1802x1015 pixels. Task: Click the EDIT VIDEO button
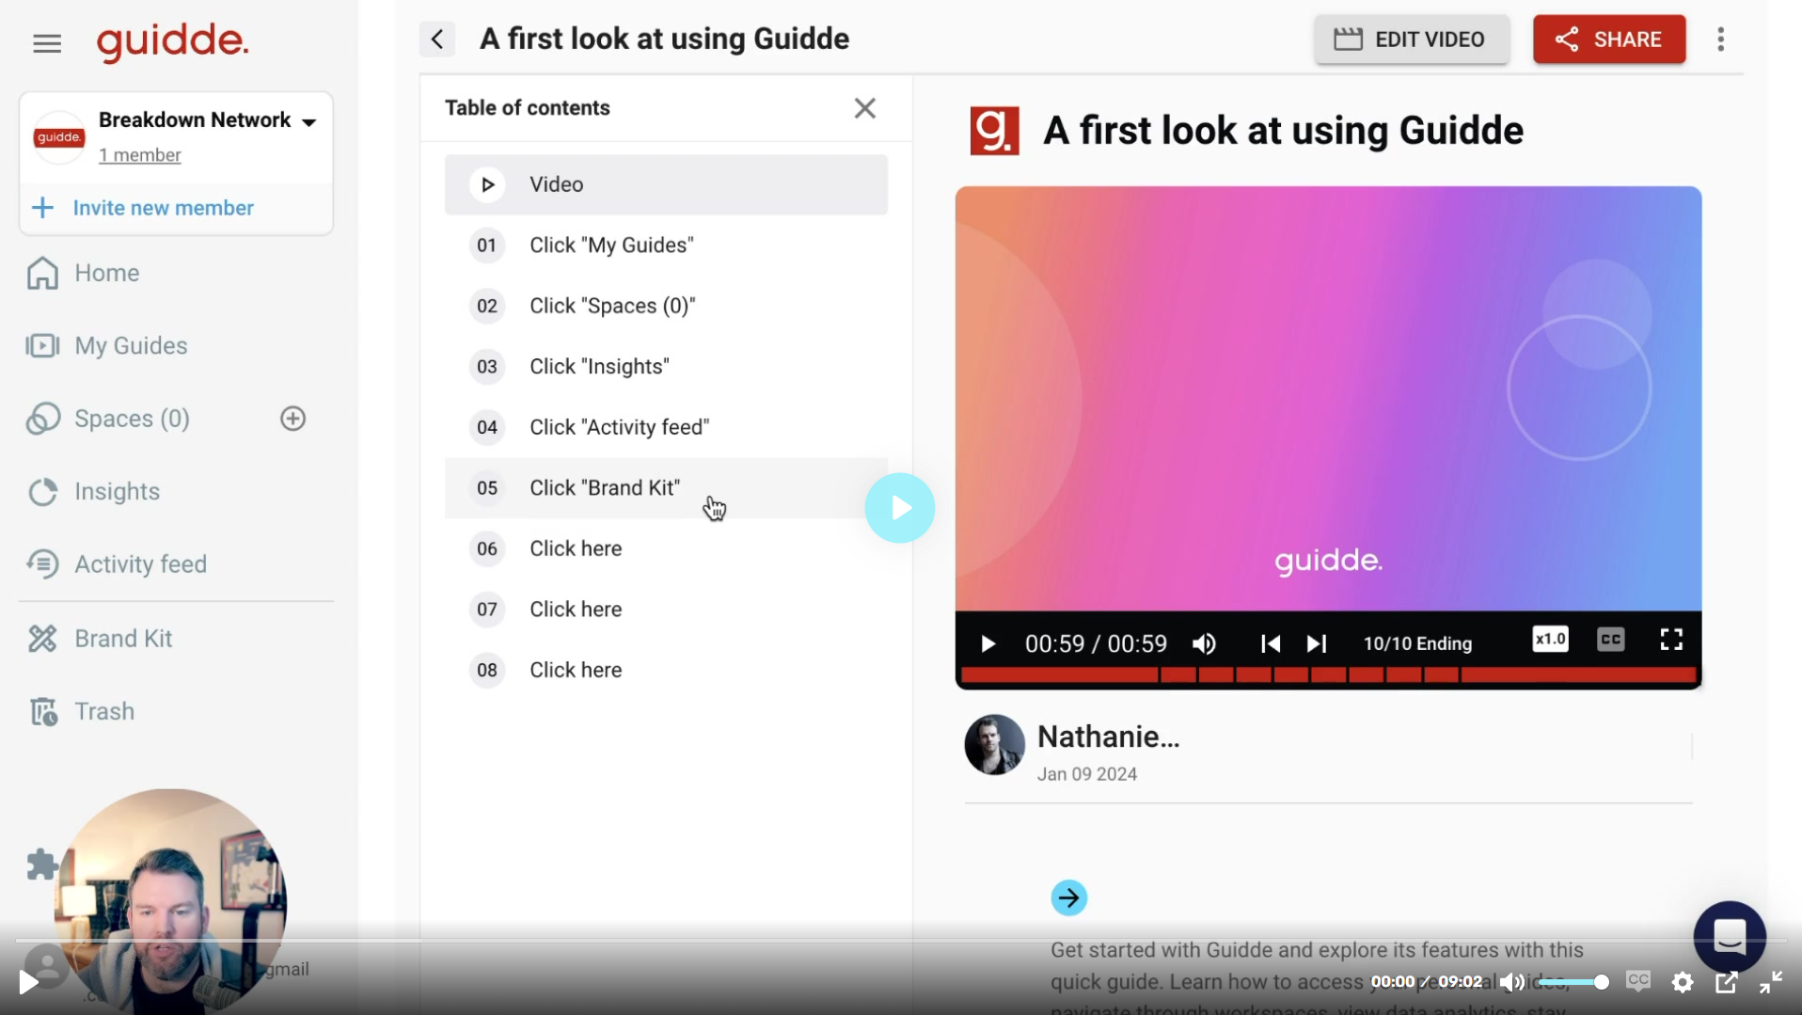click(1412, 40)
